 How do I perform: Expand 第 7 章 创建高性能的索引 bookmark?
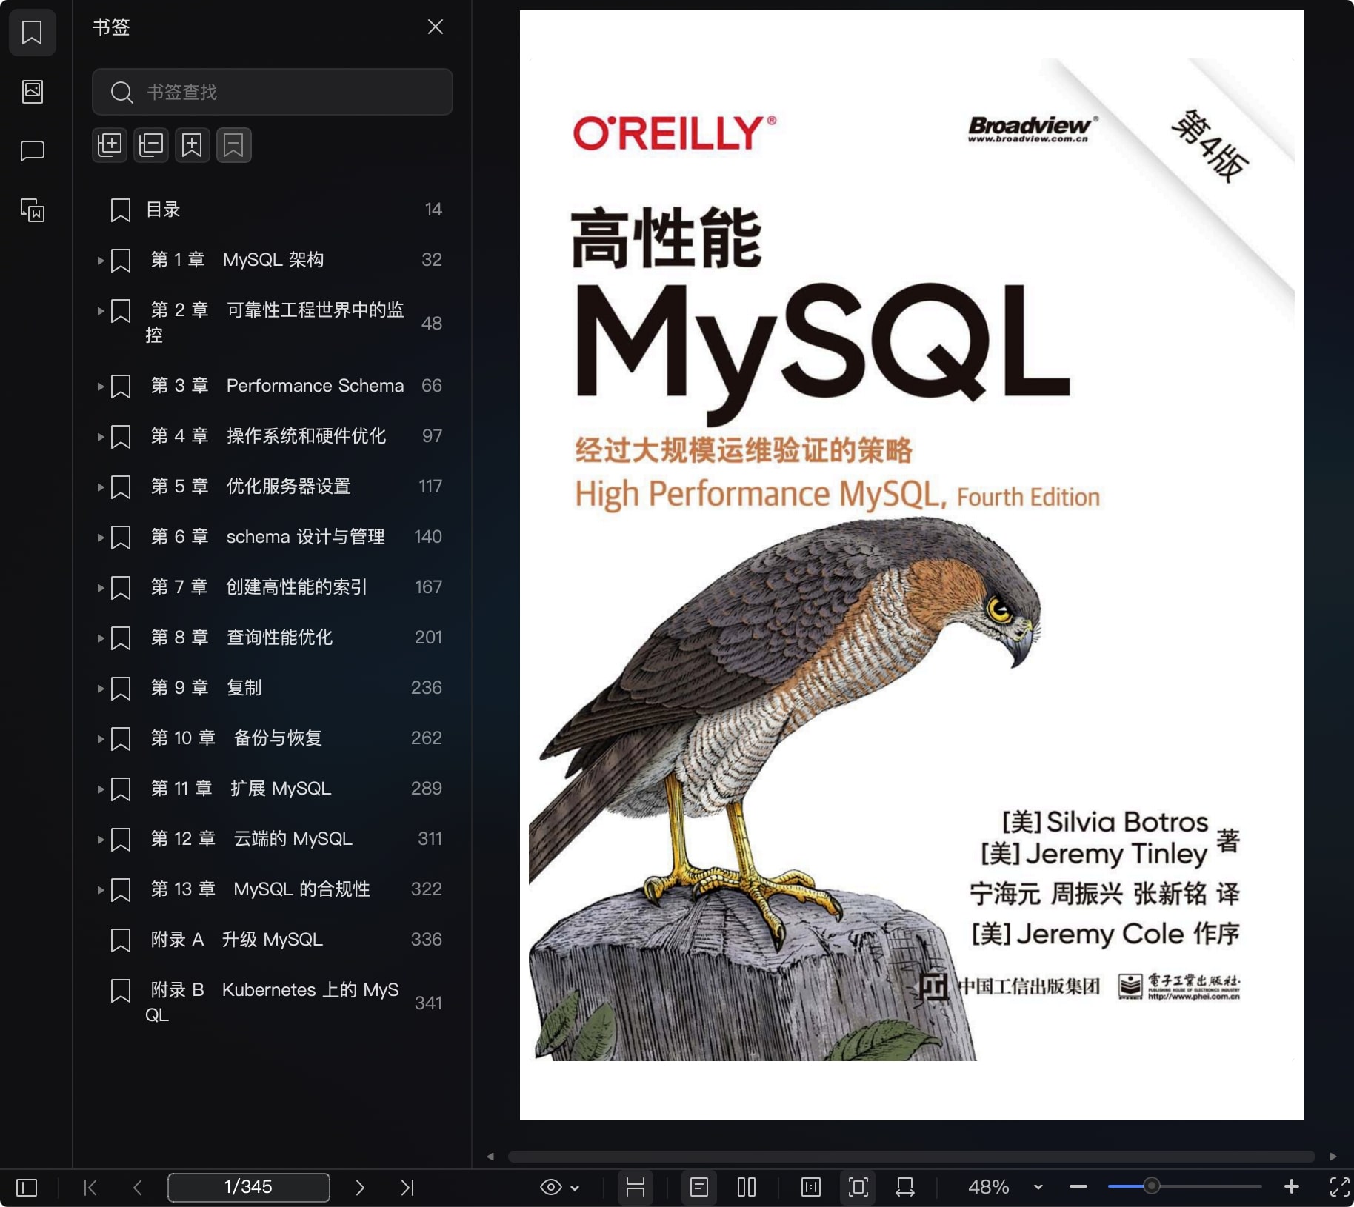click(100, 587)
